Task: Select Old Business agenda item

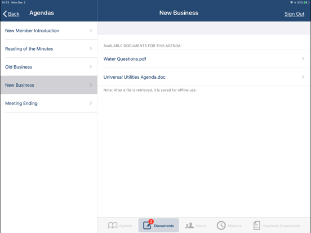Action: pyautogui.click(x=49, y=67)
